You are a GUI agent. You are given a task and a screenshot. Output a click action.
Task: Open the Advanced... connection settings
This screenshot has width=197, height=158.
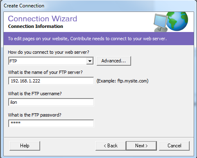click(114, 61)
